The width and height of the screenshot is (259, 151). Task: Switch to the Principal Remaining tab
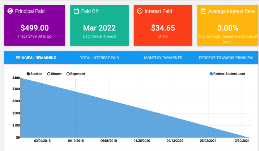(x=36, y=58)
